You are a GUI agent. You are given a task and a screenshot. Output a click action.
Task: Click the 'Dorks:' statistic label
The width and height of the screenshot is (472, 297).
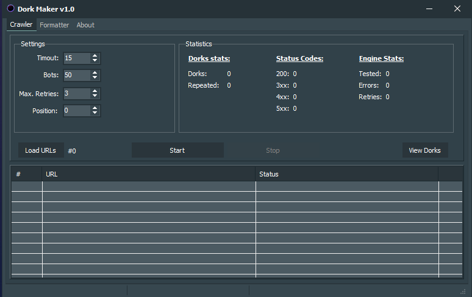[x=198, y=74]
